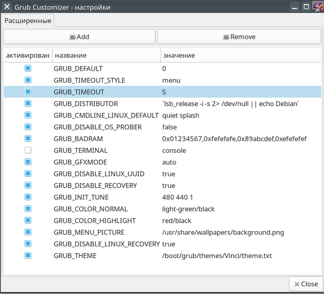Uncheck GRUB_DISABLE_LINUX_RECOVERY
The width and height of the screenshot is (324, 296).
click(x=28, y=244)
